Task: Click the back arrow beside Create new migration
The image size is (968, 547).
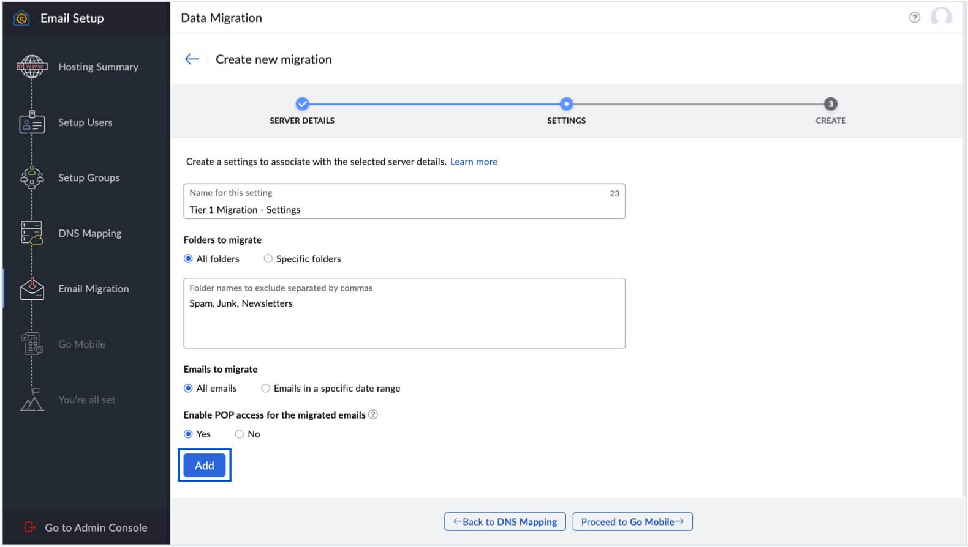Action: 192,59
